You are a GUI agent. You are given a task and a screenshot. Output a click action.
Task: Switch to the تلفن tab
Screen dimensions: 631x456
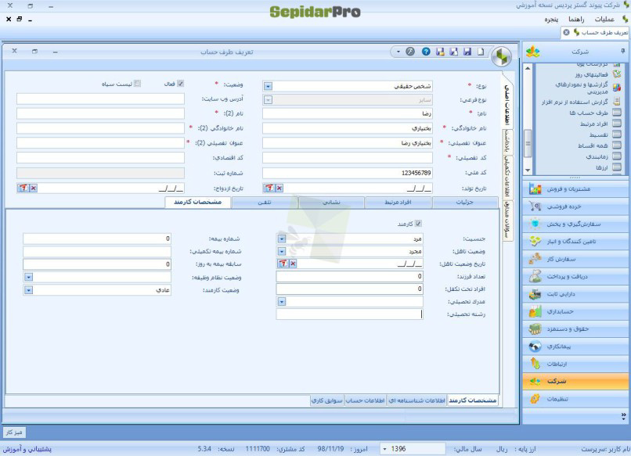(x=265, y=203)
